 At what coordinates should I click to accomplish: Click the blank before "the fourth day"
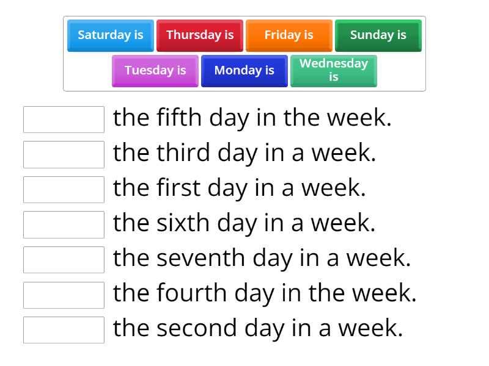click(64, 295)
